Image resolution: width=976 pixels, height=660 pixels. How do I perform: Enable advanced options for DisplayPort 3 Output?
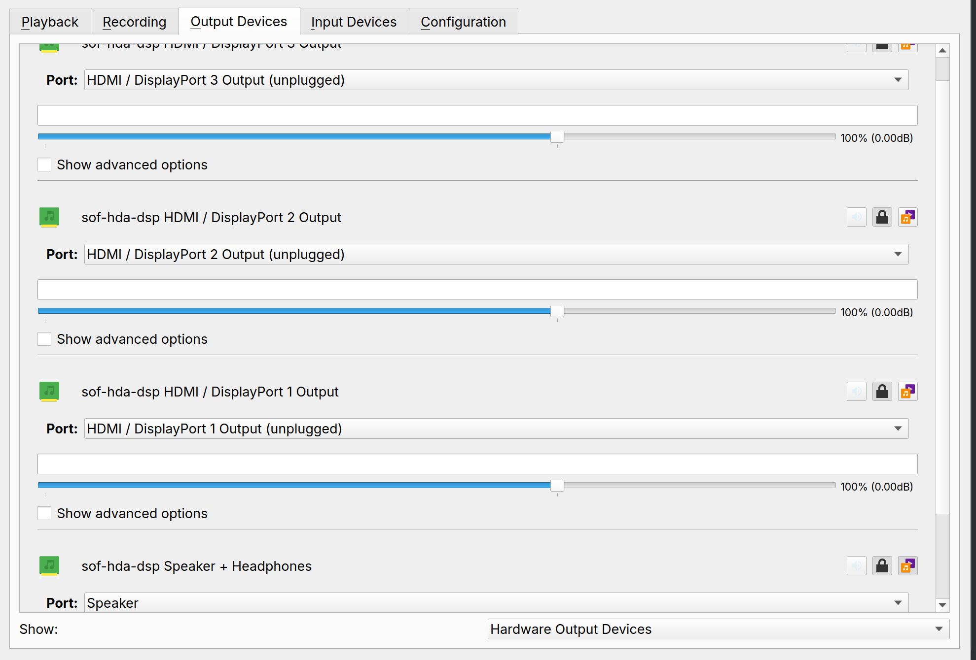[44, 165]
